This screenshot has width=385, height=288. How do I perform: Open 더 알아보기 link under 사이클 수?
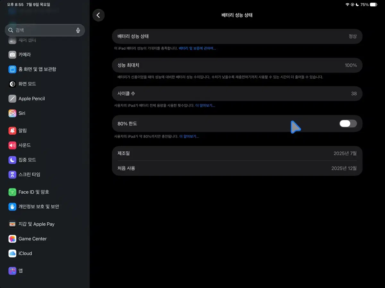point(205,105)
